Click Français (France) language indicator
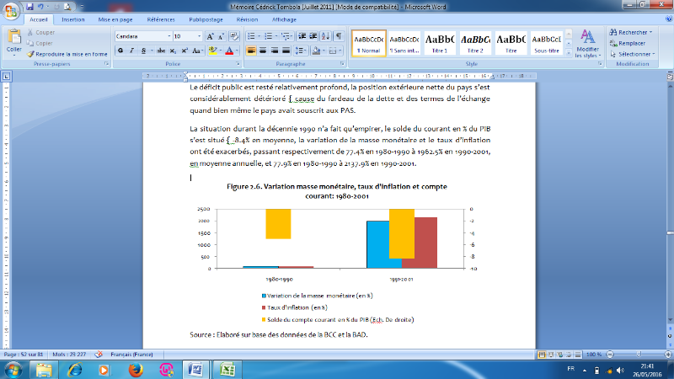Image resolution: width=674 pixels, height=379 pixels. 131,355
